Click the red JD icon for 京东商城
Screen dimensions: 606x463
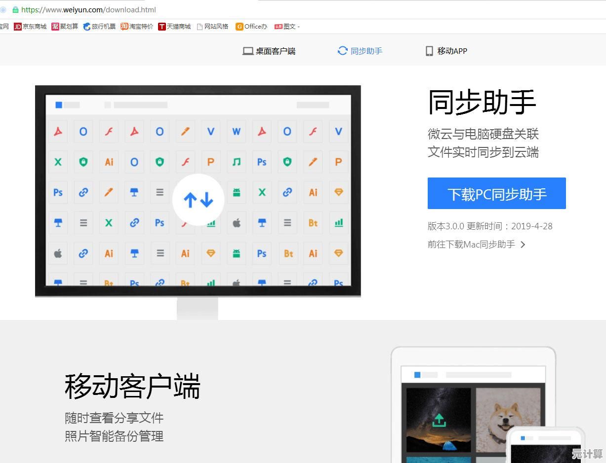[18, 27]
